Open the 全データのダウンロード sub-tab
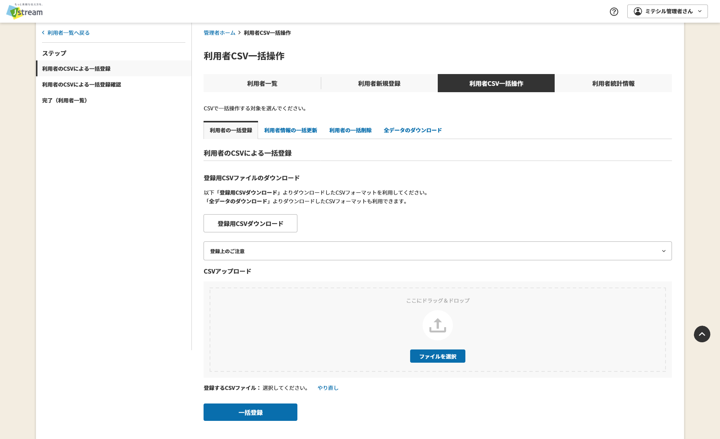The height and width of the screenshot is (439, 720). [x=413, y=130]
